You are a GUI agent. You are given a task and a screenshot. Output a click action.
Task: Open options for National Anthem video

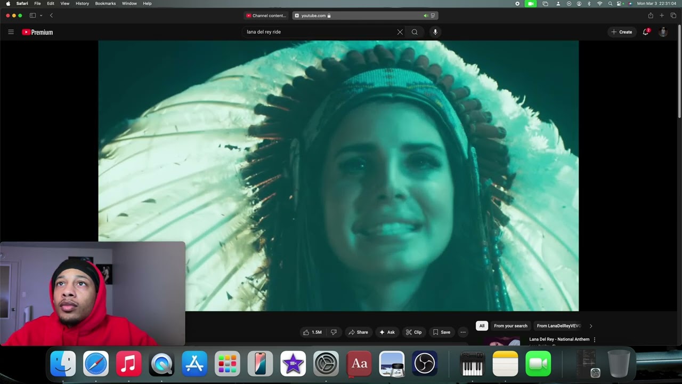click(x=595, y=340)
